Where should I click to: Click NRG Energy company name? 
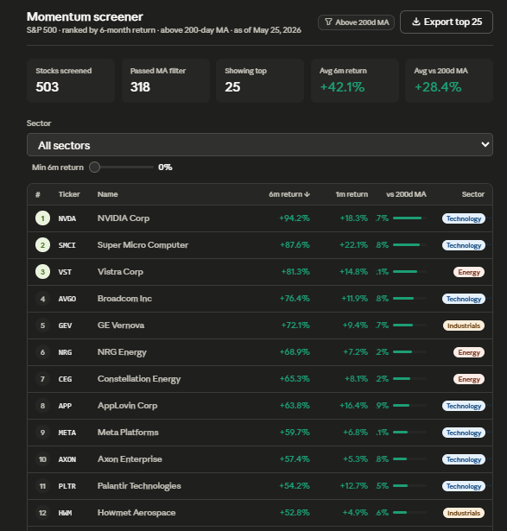[122, 352]
